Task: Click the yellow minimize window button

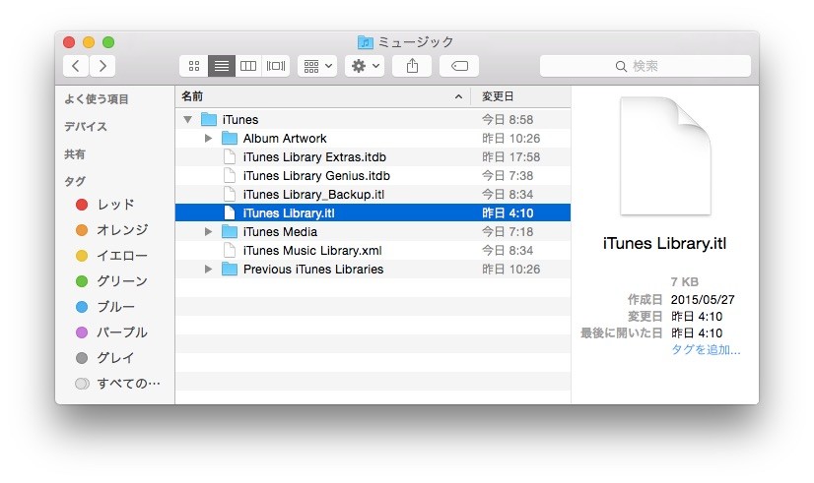Action: pos(89,42)
